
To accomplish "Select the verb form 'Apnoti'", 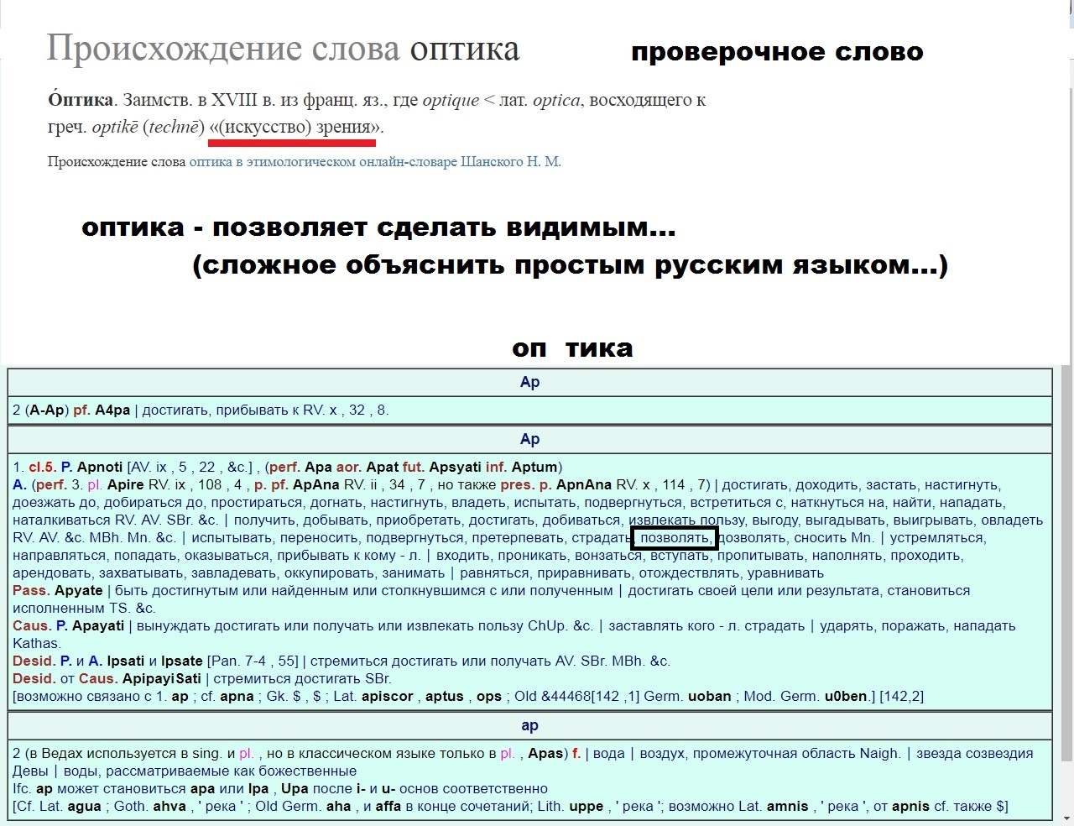I will click(x=100, y=468).
